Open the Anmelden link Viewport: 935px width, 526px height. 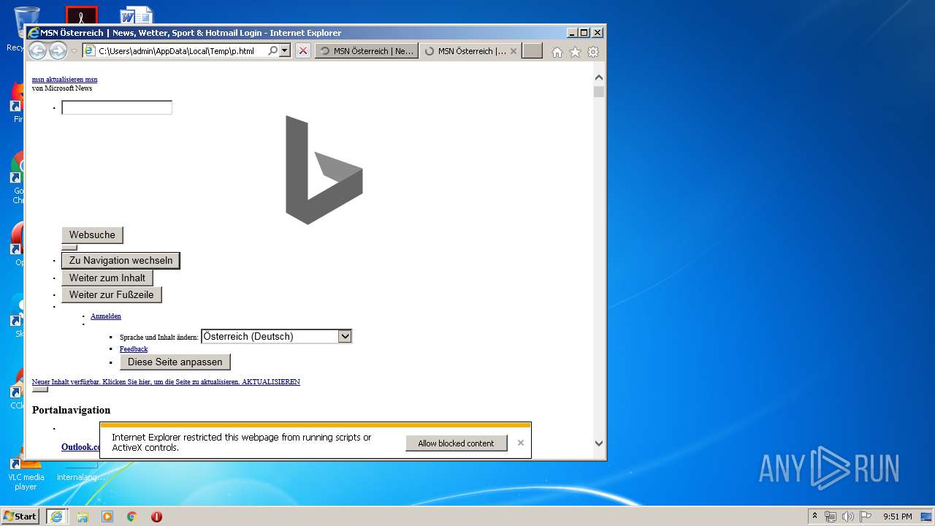point(106,316)
